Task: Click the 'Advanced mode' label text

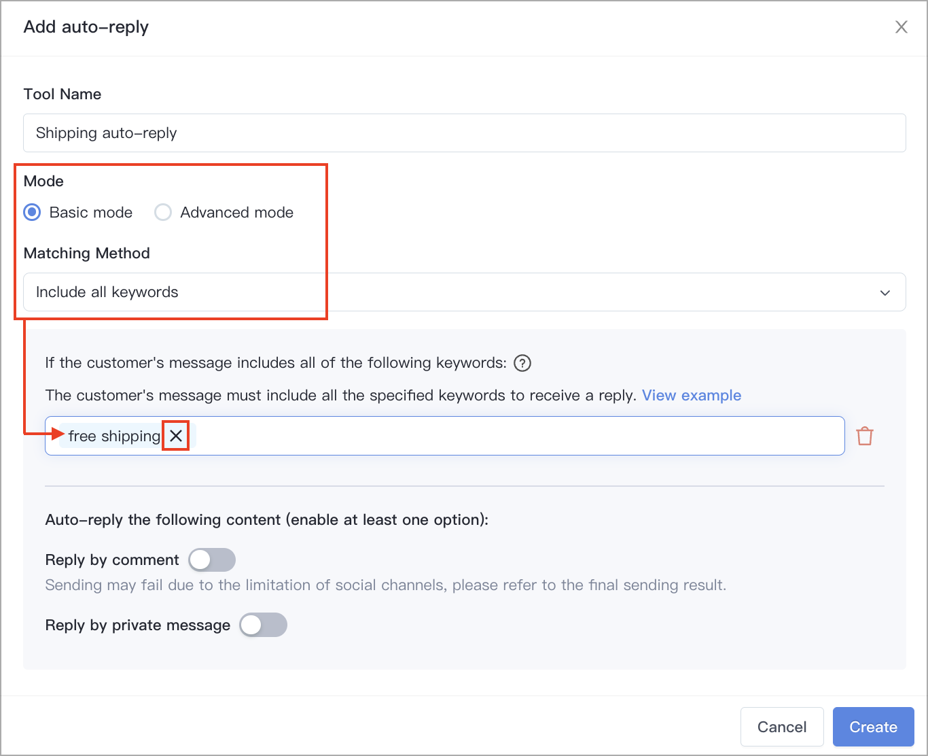Action: (x=237, y=212)
